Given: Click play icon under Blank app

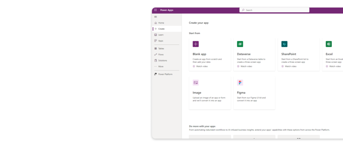Looking at the screenshot, I should click(x=194, y=66).
